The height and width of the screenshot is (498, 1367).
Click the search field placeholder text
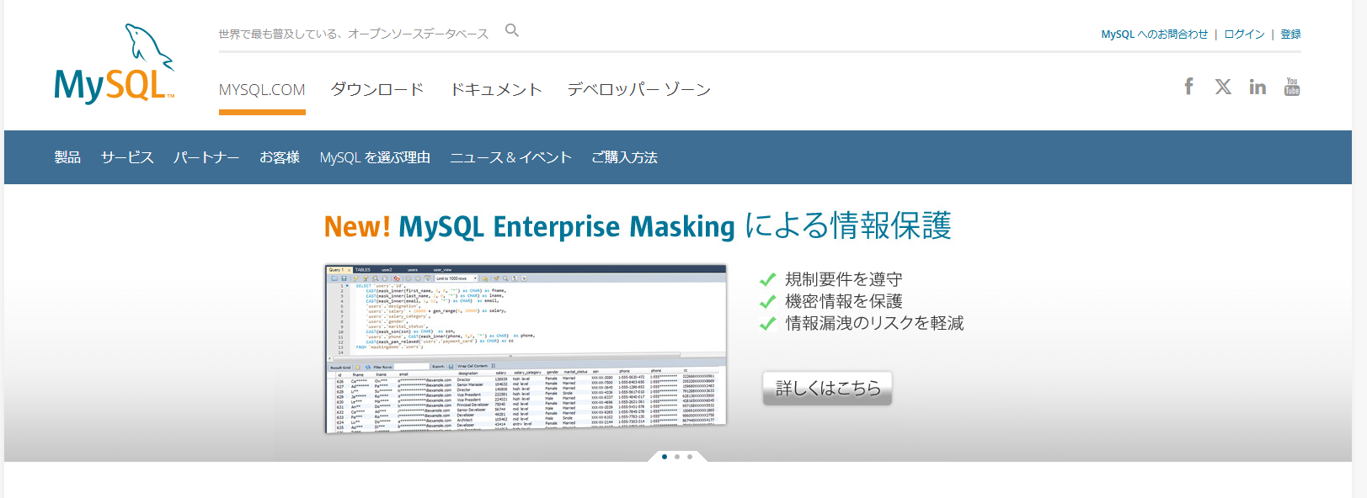tap(354, 34)
